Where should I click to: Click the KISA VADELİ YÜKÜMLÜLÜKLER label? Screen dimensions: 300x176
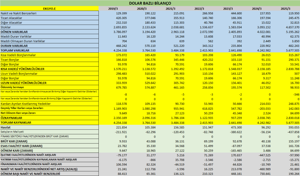pyautogui.click(x=22, y=69)
